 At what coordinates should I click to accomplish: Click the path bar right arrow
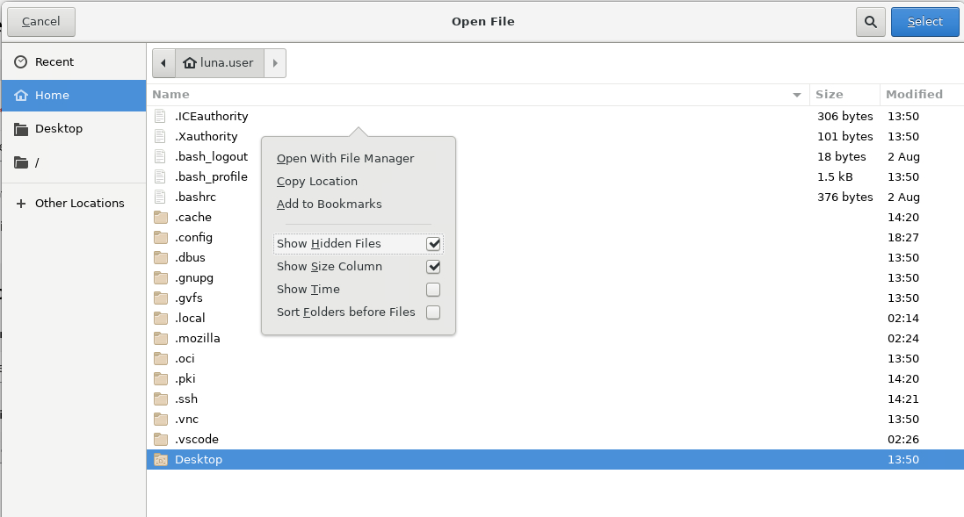(275, 63)
